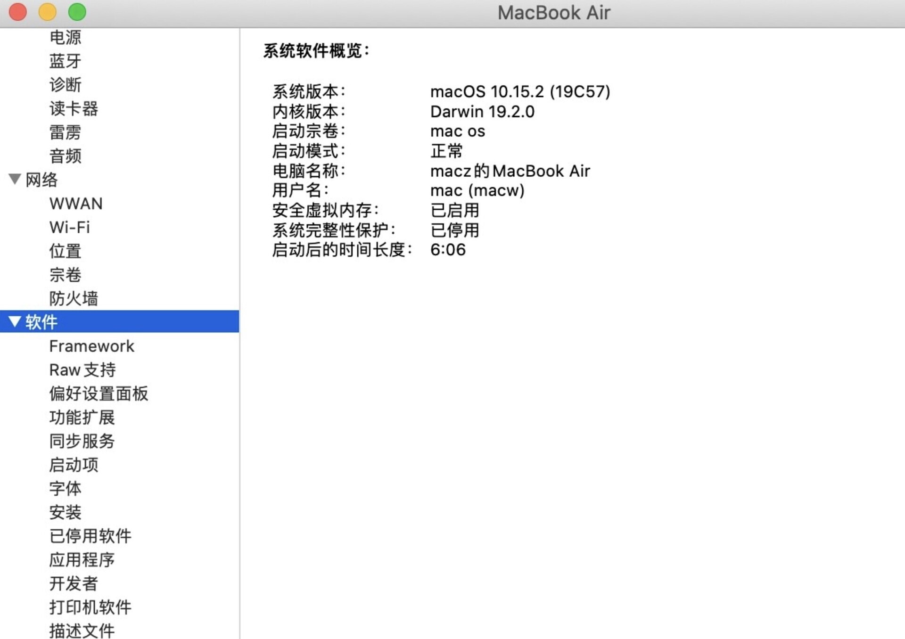Click the 系统软件概览 heading
This screenshot has height=639, width=905.
click(x=316, y=50)
